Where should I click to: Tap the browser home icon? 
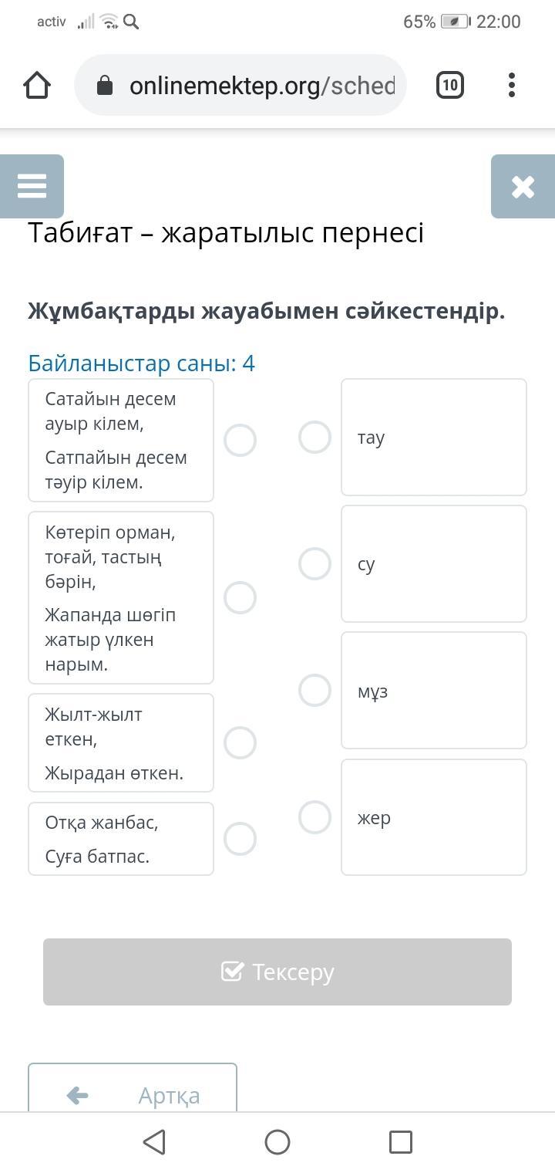coord(37,85)
